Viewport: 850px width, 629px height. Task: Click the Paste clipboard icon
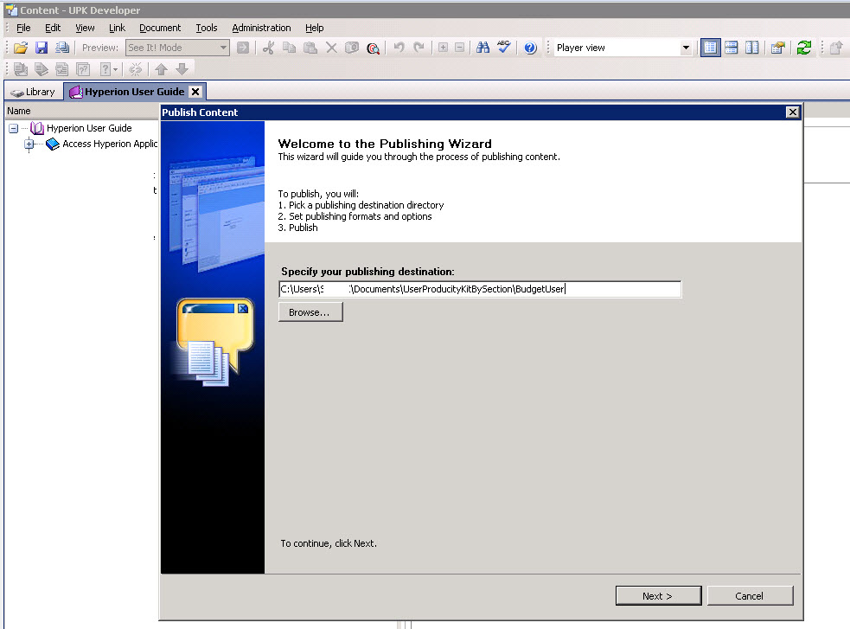pyautogui.click(x=310, y=48)
